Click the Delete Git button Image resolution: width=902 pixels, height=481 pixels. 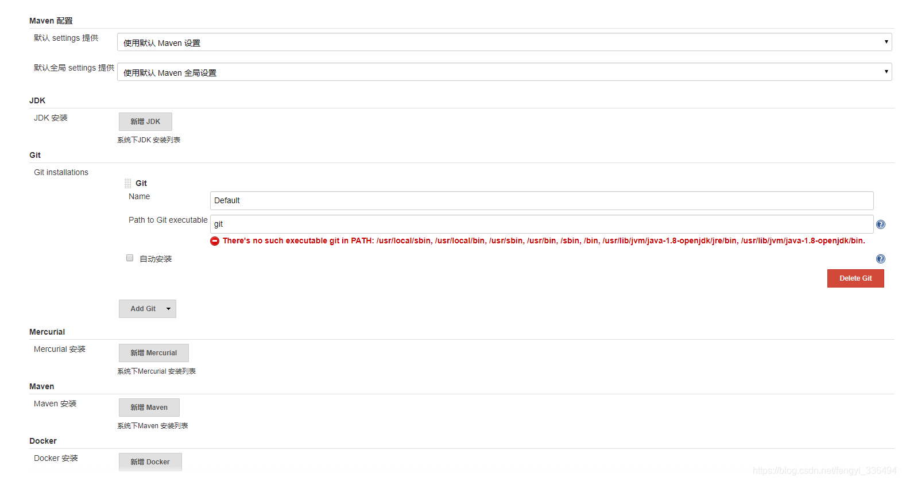(x=855, y=278)
